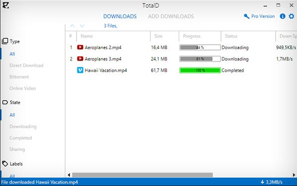Screen dimensions: 297x186
Task: Open the info icon next to Pro Version
Action: (283, 16)
